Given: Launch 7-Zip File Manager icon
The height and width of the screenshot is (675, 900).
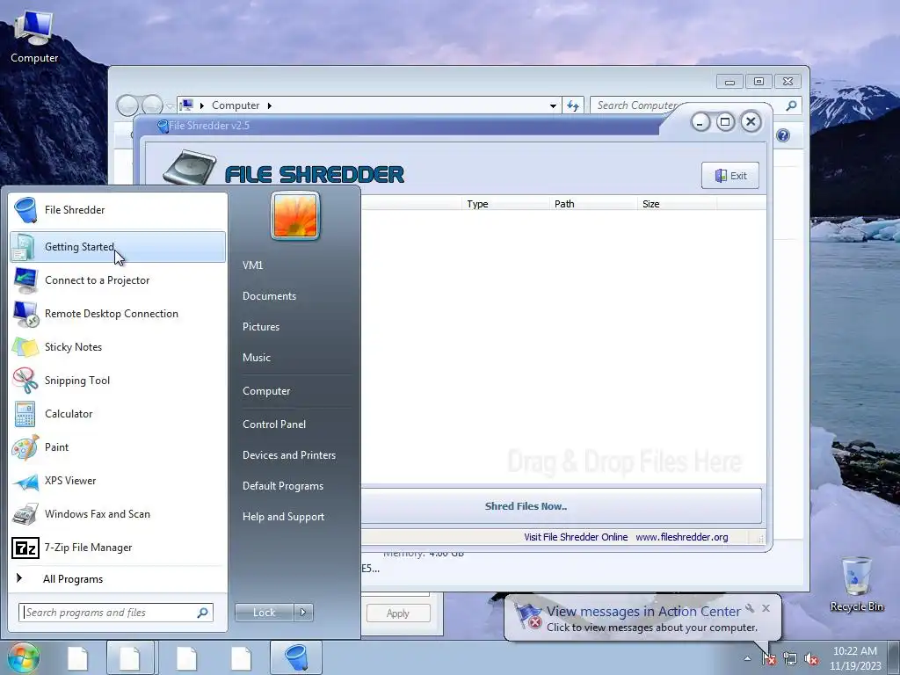Looking at the screenshot, I should point(25,548).
